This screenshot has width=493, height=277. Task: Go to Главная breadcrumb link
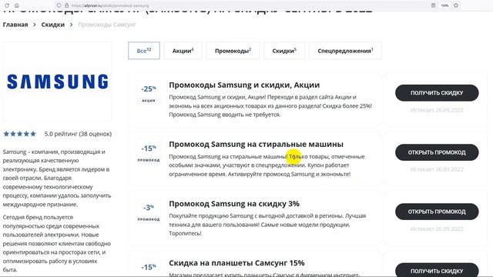point(15,25)
